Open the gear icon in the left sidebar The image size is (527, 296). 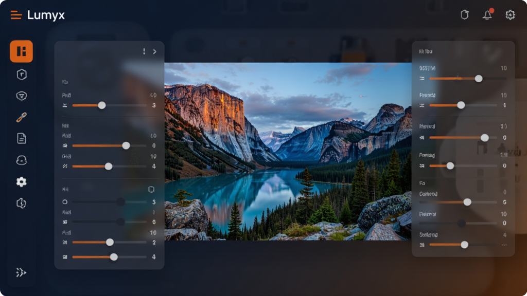tap(22, 182)
